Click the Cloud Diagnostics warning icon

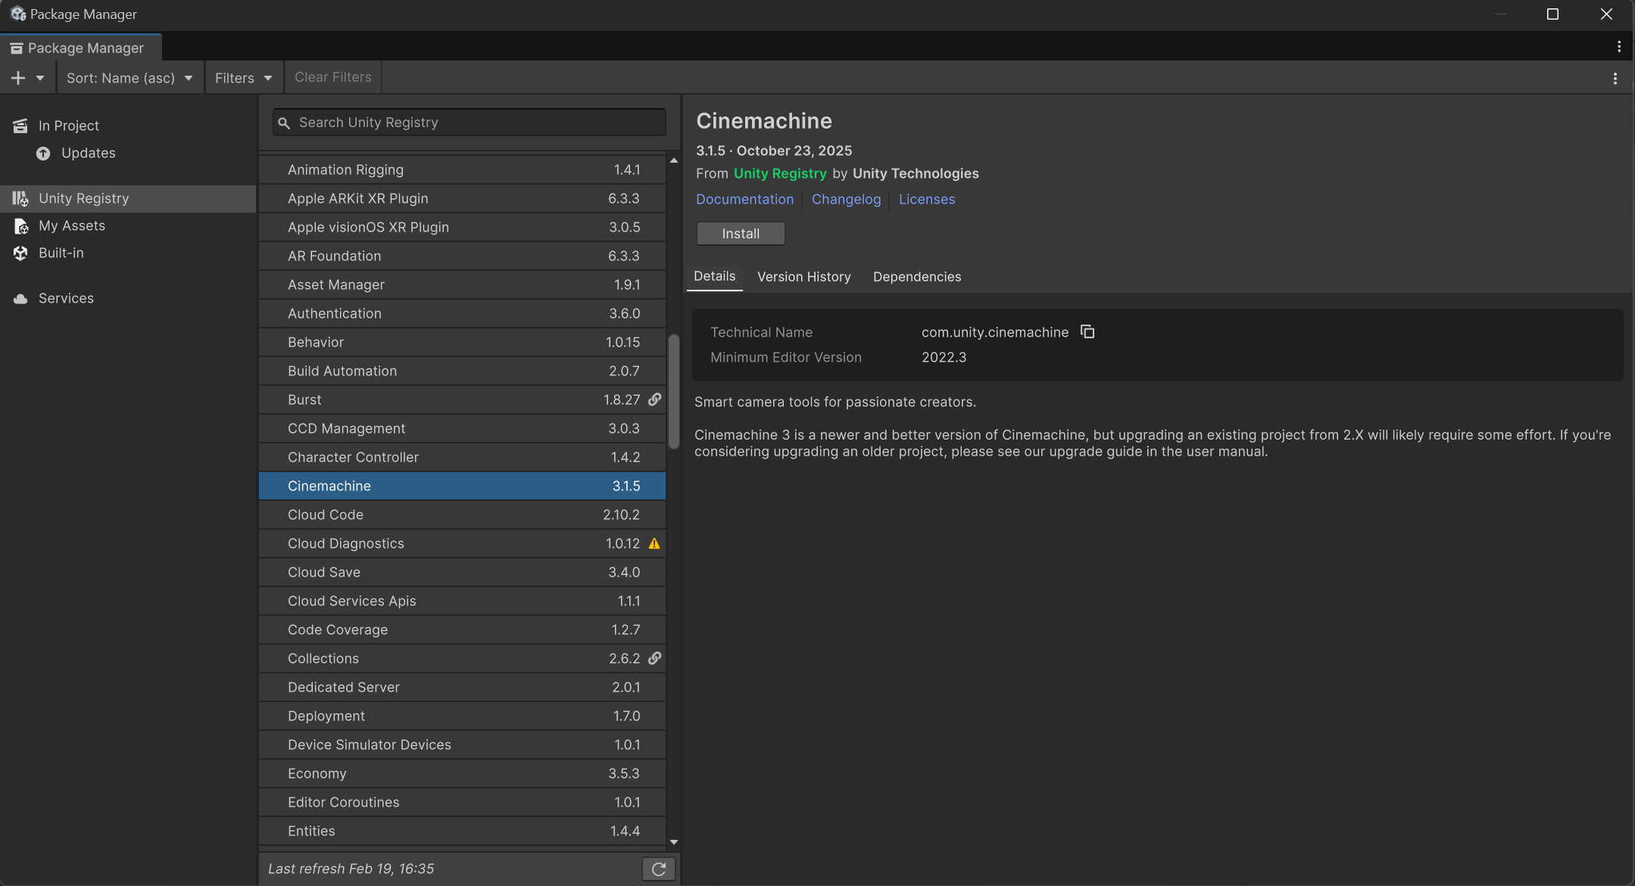click(x=654, y=544)
